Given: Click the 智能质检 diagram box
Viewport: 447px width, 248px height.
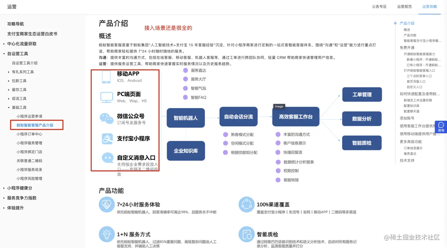Looking at the screenshot, I should coord(362,143).
